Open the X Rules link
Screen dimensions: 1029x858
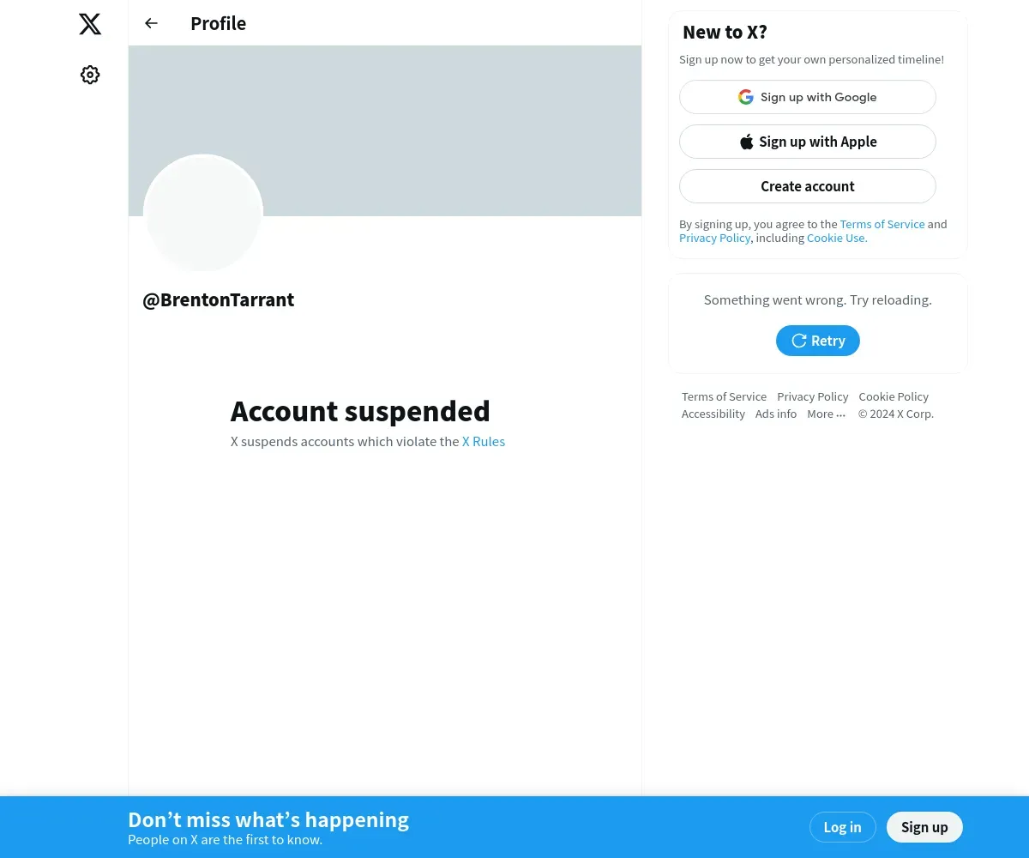pos(484,442)
